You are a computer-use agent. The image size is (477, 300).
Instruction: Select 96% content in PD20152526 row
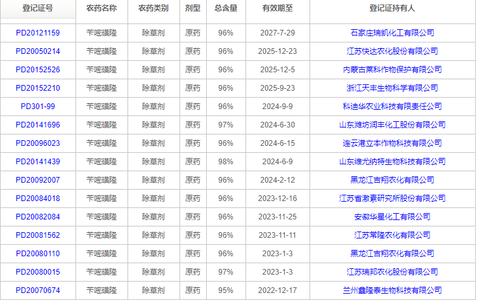226,70
